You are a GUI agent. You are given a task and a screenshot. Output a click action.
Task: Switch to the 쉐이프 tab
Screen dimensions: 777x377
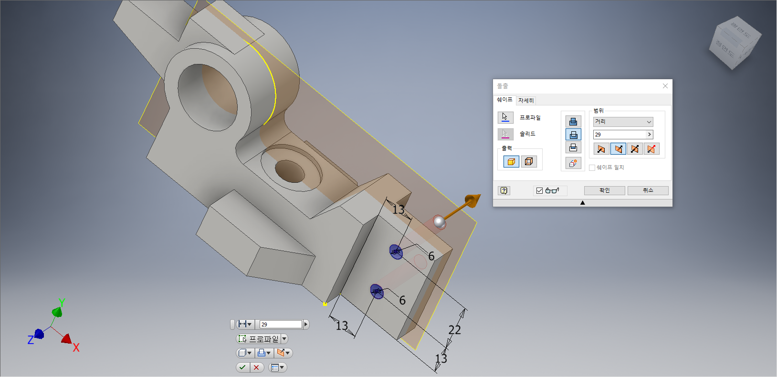coord(504,100)
